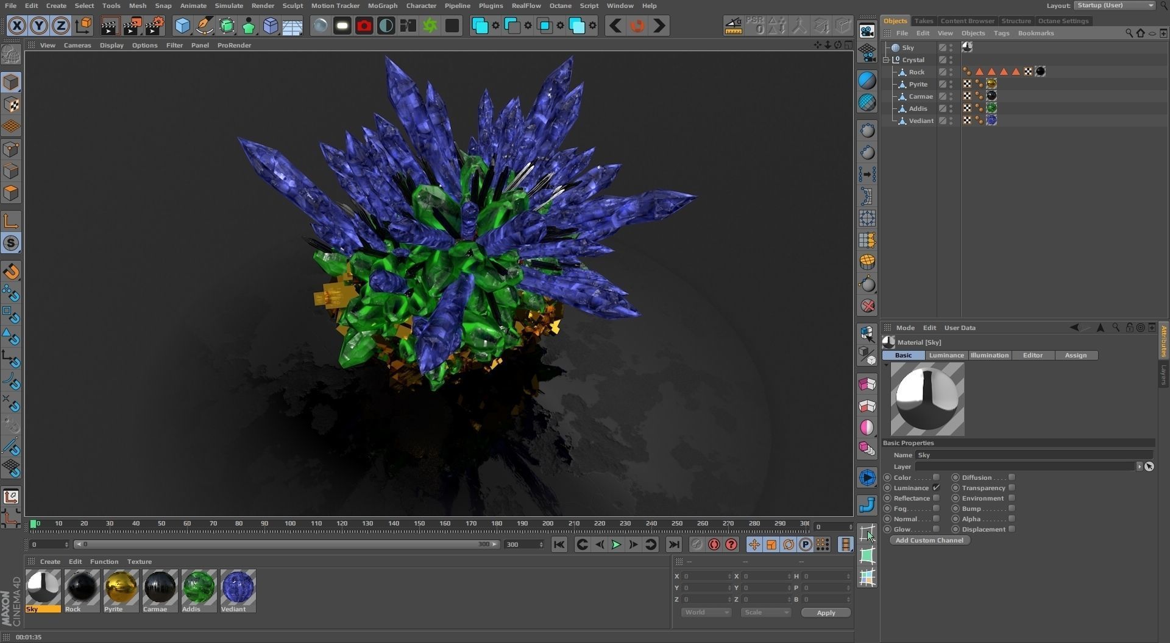Open the Layout Startup dropdown
The image size is (1170, 643).
pyautogui.click(x=1115, y=5)
